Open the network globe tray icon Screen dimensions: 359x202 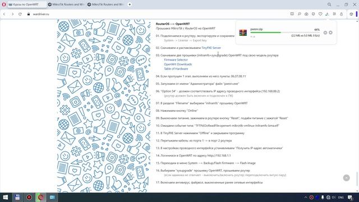328,198
